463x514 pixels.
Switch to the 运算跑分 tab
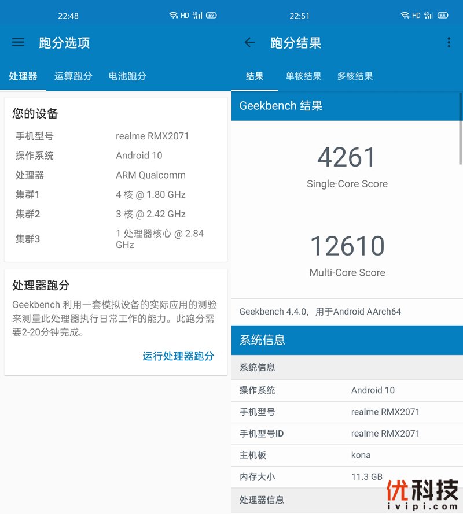pyautogui.click(x=73, y=76)
